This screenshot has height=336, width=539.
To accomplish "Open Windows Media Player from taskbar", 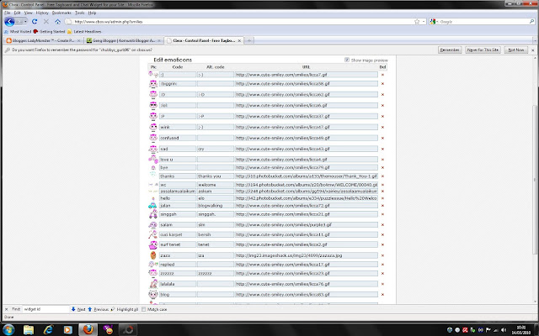I will click(x=67, y=330).
